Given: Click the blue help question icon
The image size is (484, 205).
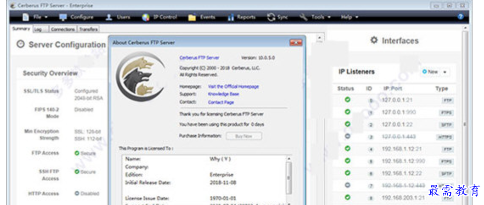Looking at the screenshot, I should click(461, 17).
